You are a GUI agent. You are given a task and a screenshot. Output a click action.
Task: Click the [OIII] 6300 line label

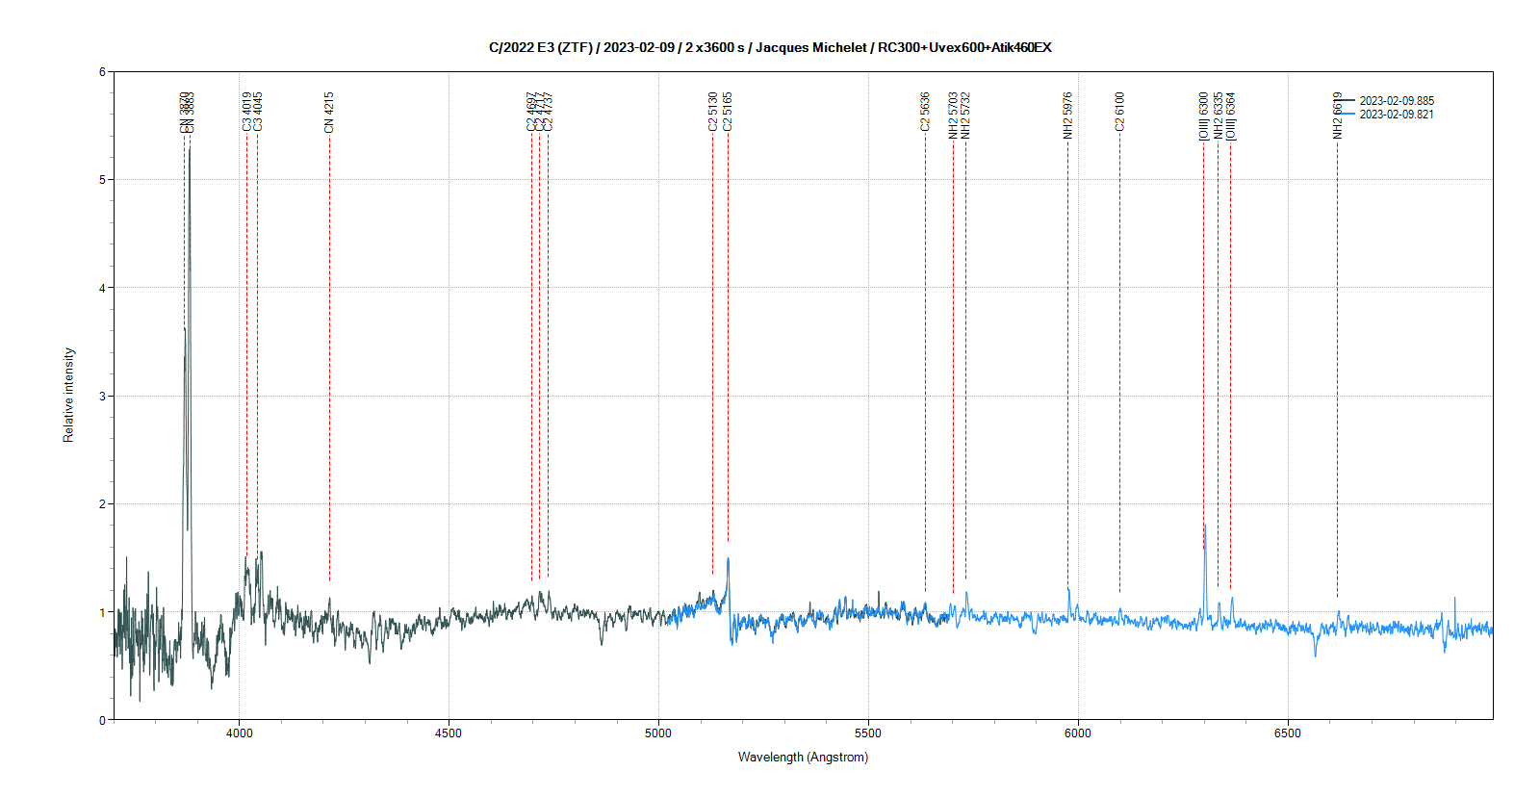click(1203, 116)
